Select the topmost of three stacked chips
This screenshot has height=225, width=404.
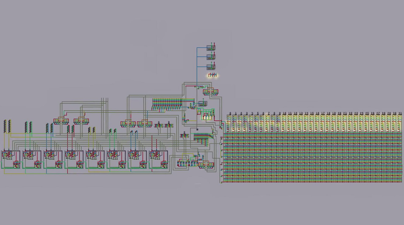pyautogui.click(x=211, y=48)
